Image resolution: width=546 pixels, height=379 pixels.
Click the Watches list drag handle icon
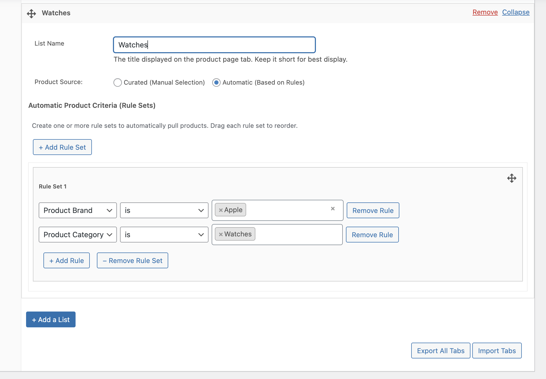pyautogui.click(x=31, y=13)
